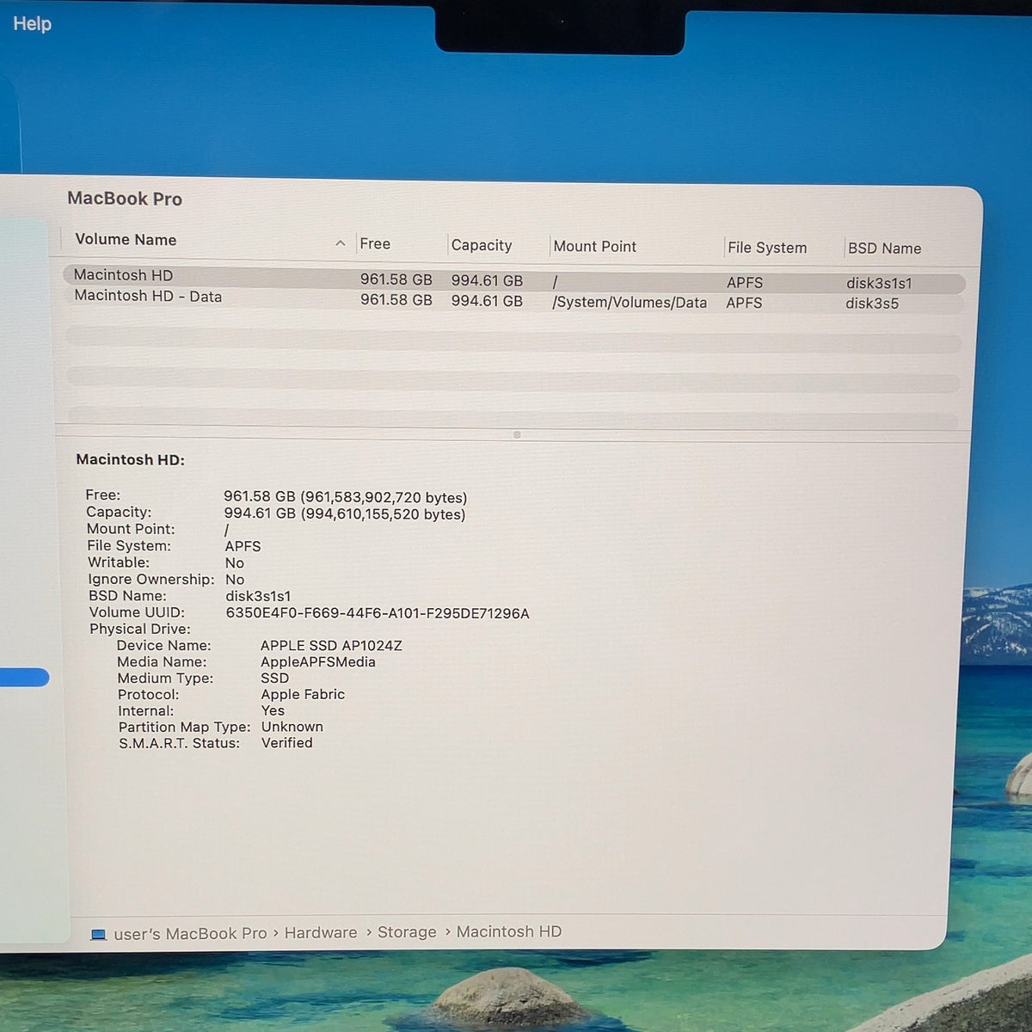Screen dimensions: 1032x1032
Task: Click the Macintosh HD: details heading
Action: (131, 459)
